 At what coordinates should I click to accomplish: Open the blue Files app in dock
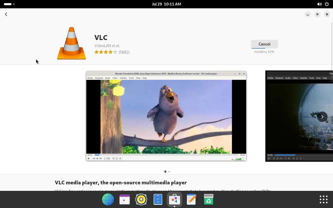coord(158,199)
